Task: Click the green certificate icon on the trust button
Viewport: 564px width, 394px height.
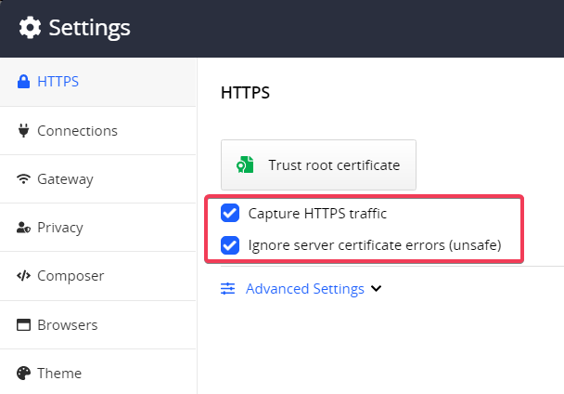Action: coord(245,165)
